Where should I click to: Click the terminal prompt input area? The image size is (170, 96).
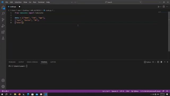point(27,66)
